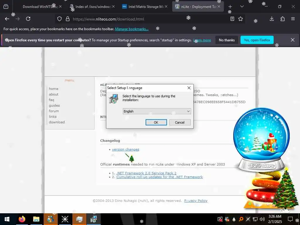Screen dimensions: 300x225
Task: Reload the current page
Action: (x=28, y=19)
